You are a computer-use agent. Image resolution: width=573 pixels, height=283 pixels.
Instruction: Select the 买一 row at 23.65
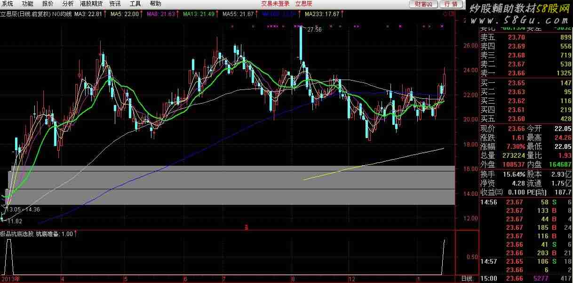526,83
